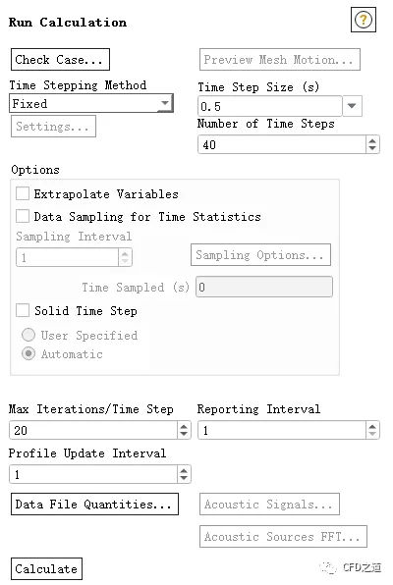
Task: Decrease Number of Time Steps with down arrow
Action: point(372,148)
